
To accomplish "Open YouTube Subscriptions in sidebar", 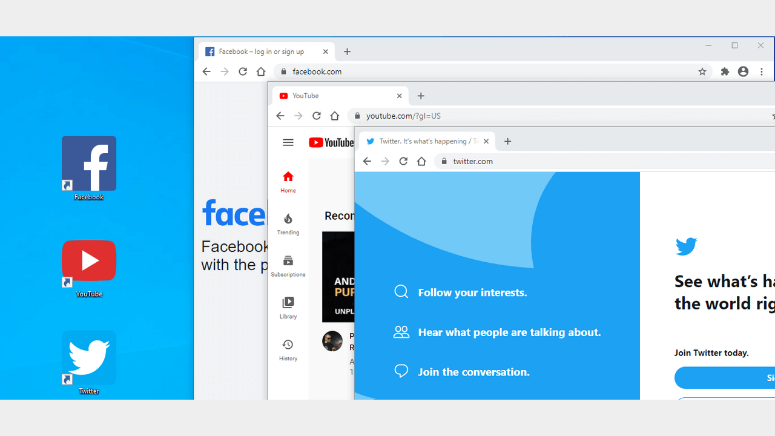I will tap(288, 265).
